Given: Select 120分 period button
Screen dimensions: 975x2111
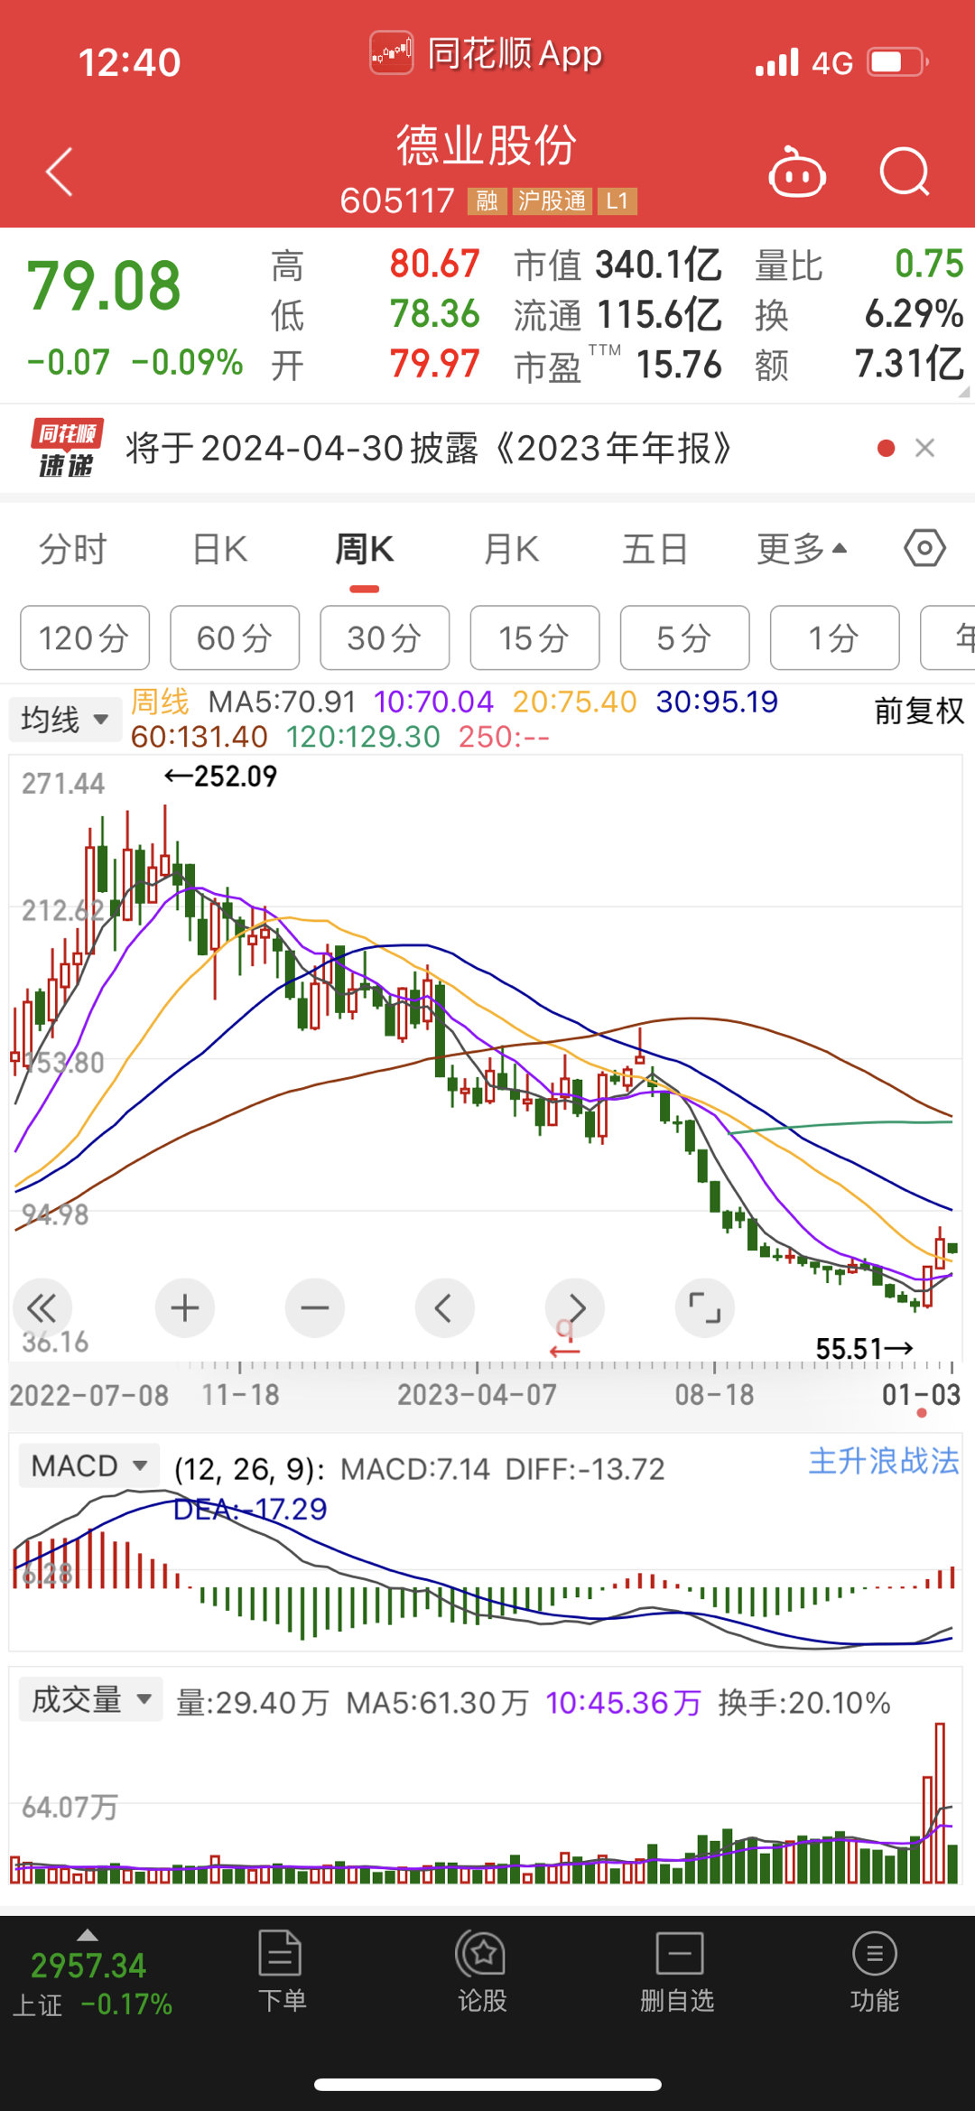Looking at the screenshot, I should tap(85, 637).
